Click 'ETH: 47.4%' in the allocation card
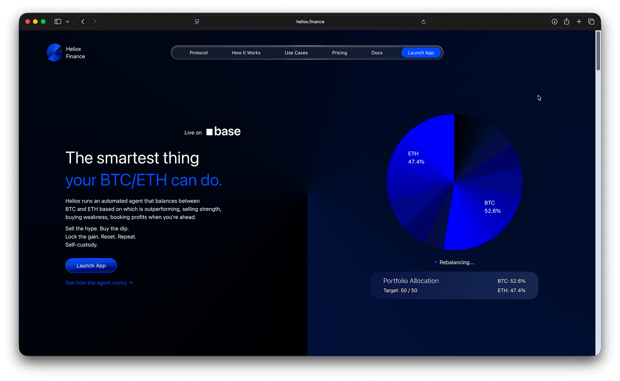The height and width of the screenshot is (381, 620). [511, 291]
